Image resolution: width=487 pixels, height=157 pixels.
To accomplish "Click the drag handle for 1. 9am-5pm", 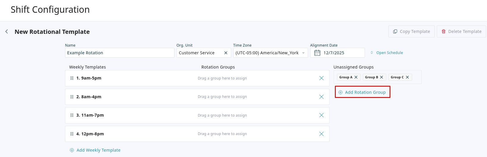I will (72, 78).
